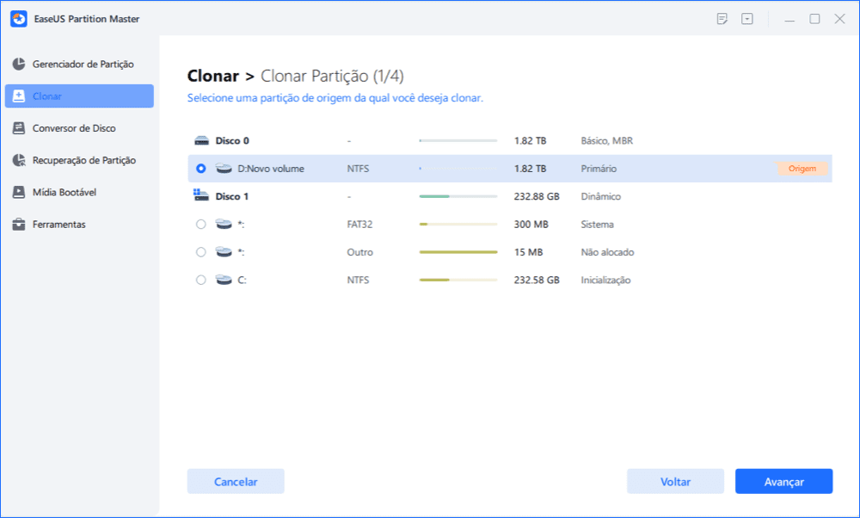Click the C: partition usage bar
The width and height of the screenshot is (860, 518).
pyautogui.click(x=458, y=280)
